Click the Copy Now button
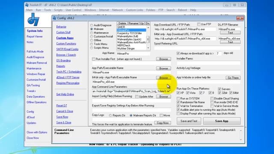This screenshot has width=274, height=154. click(x=163, y=123)
